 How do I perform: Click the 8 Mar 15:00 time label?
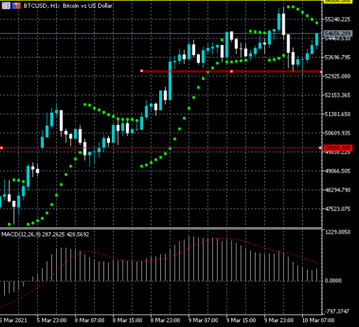127,320
